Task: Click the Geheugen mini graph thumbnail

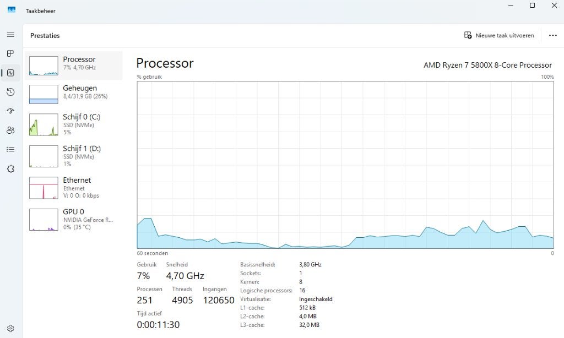Action: coord(44,94)
